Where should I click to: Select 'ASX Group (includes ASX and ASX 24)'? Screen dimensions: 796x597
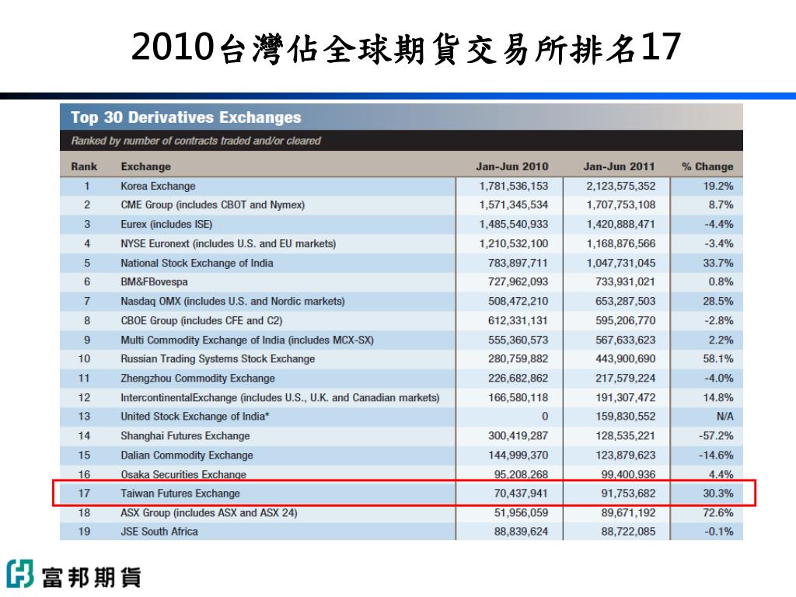coord(208,513)
